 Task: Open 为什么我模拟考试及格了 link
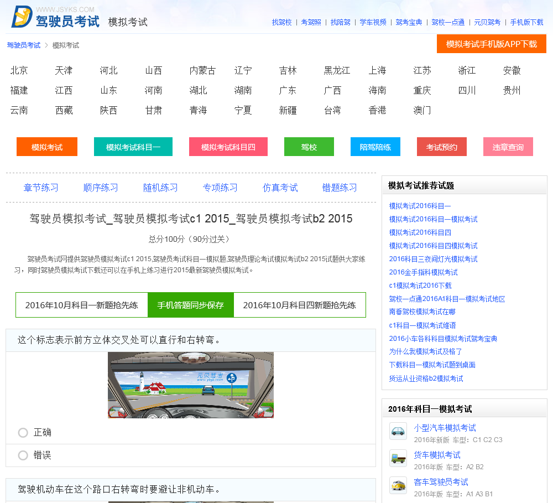(425, 351)
